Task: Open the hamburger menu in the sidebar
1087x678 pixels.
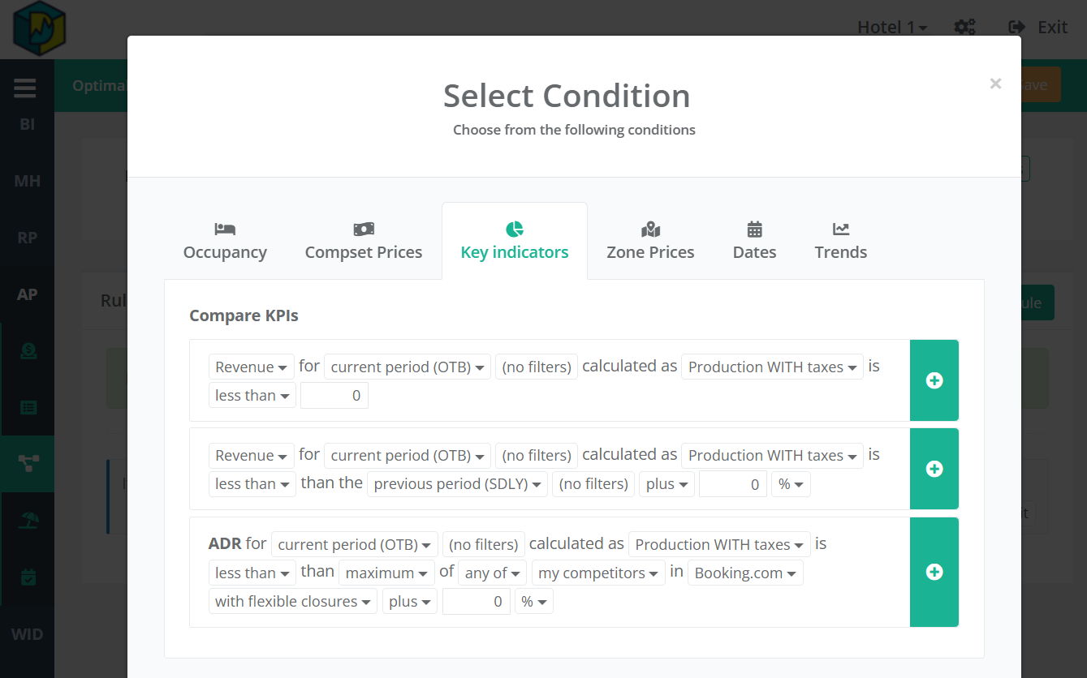Action: tap(25, 88)
